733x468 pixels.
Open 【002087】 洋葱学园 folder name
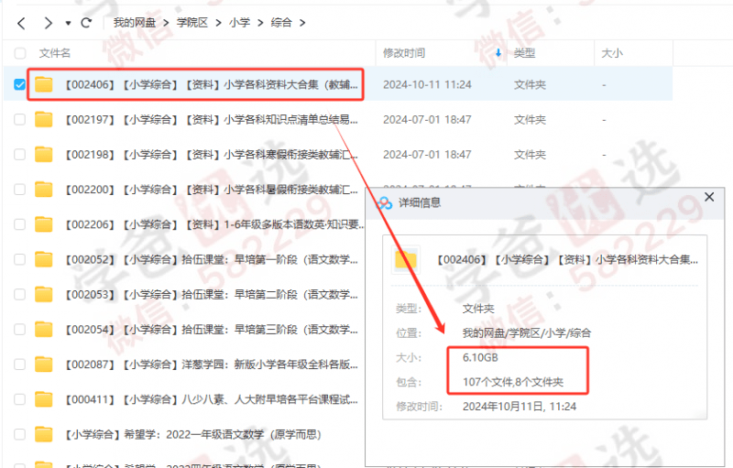(211, 365)
